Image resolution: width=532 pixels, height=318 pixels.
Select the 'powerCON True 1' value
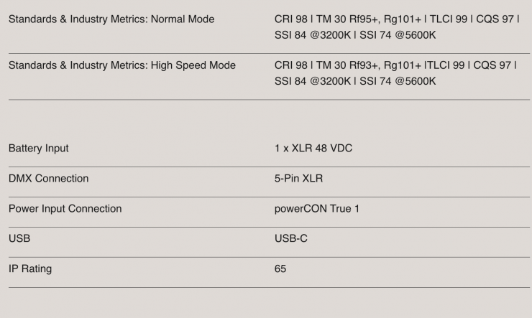(317, 209)
